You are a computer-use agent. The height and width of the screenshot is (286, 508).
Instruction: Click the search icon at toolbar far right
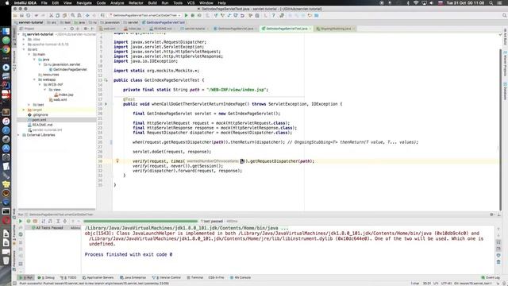coord(505,15)
